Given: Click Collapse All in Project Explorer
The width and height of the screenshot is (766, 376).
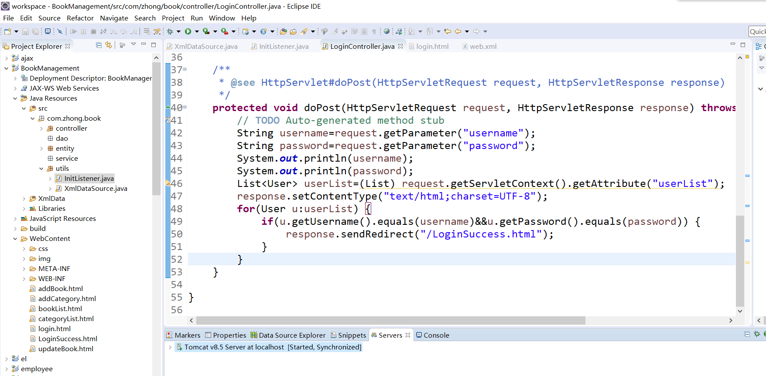Looking at the screenshot, I should [99, 45].
